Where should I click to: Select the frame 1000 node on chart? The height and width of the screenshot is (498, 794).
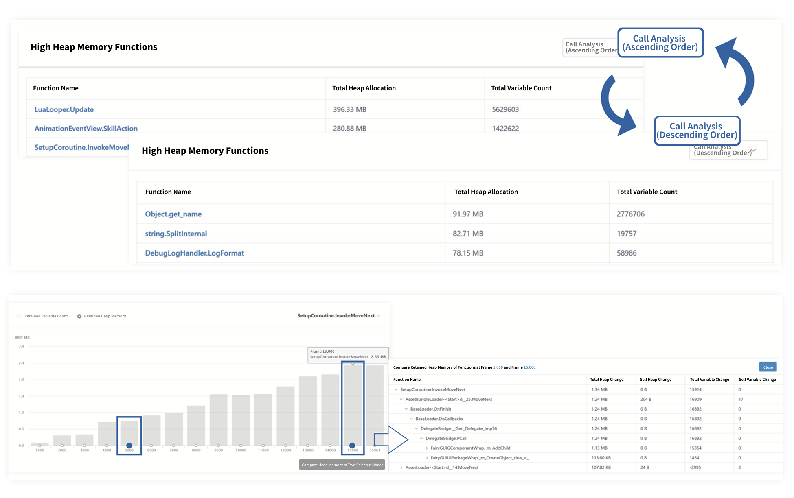point(39,446)
